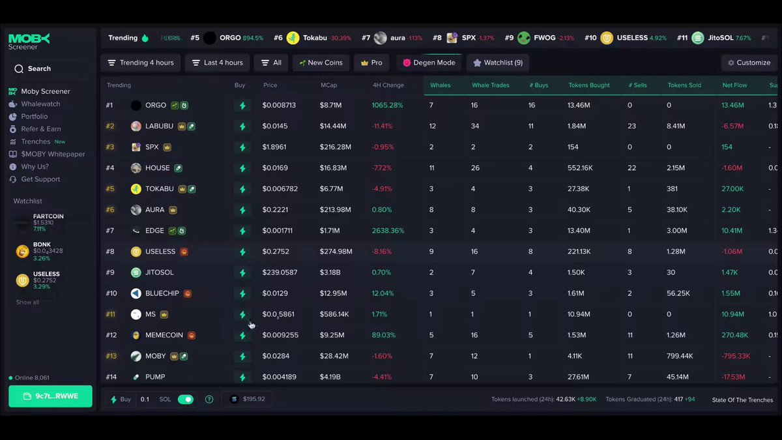Image resolution: width=782 pixels, height=440 pixels.
Task: Click the quick buy lightning icon for AURA row
Action: 242,210
